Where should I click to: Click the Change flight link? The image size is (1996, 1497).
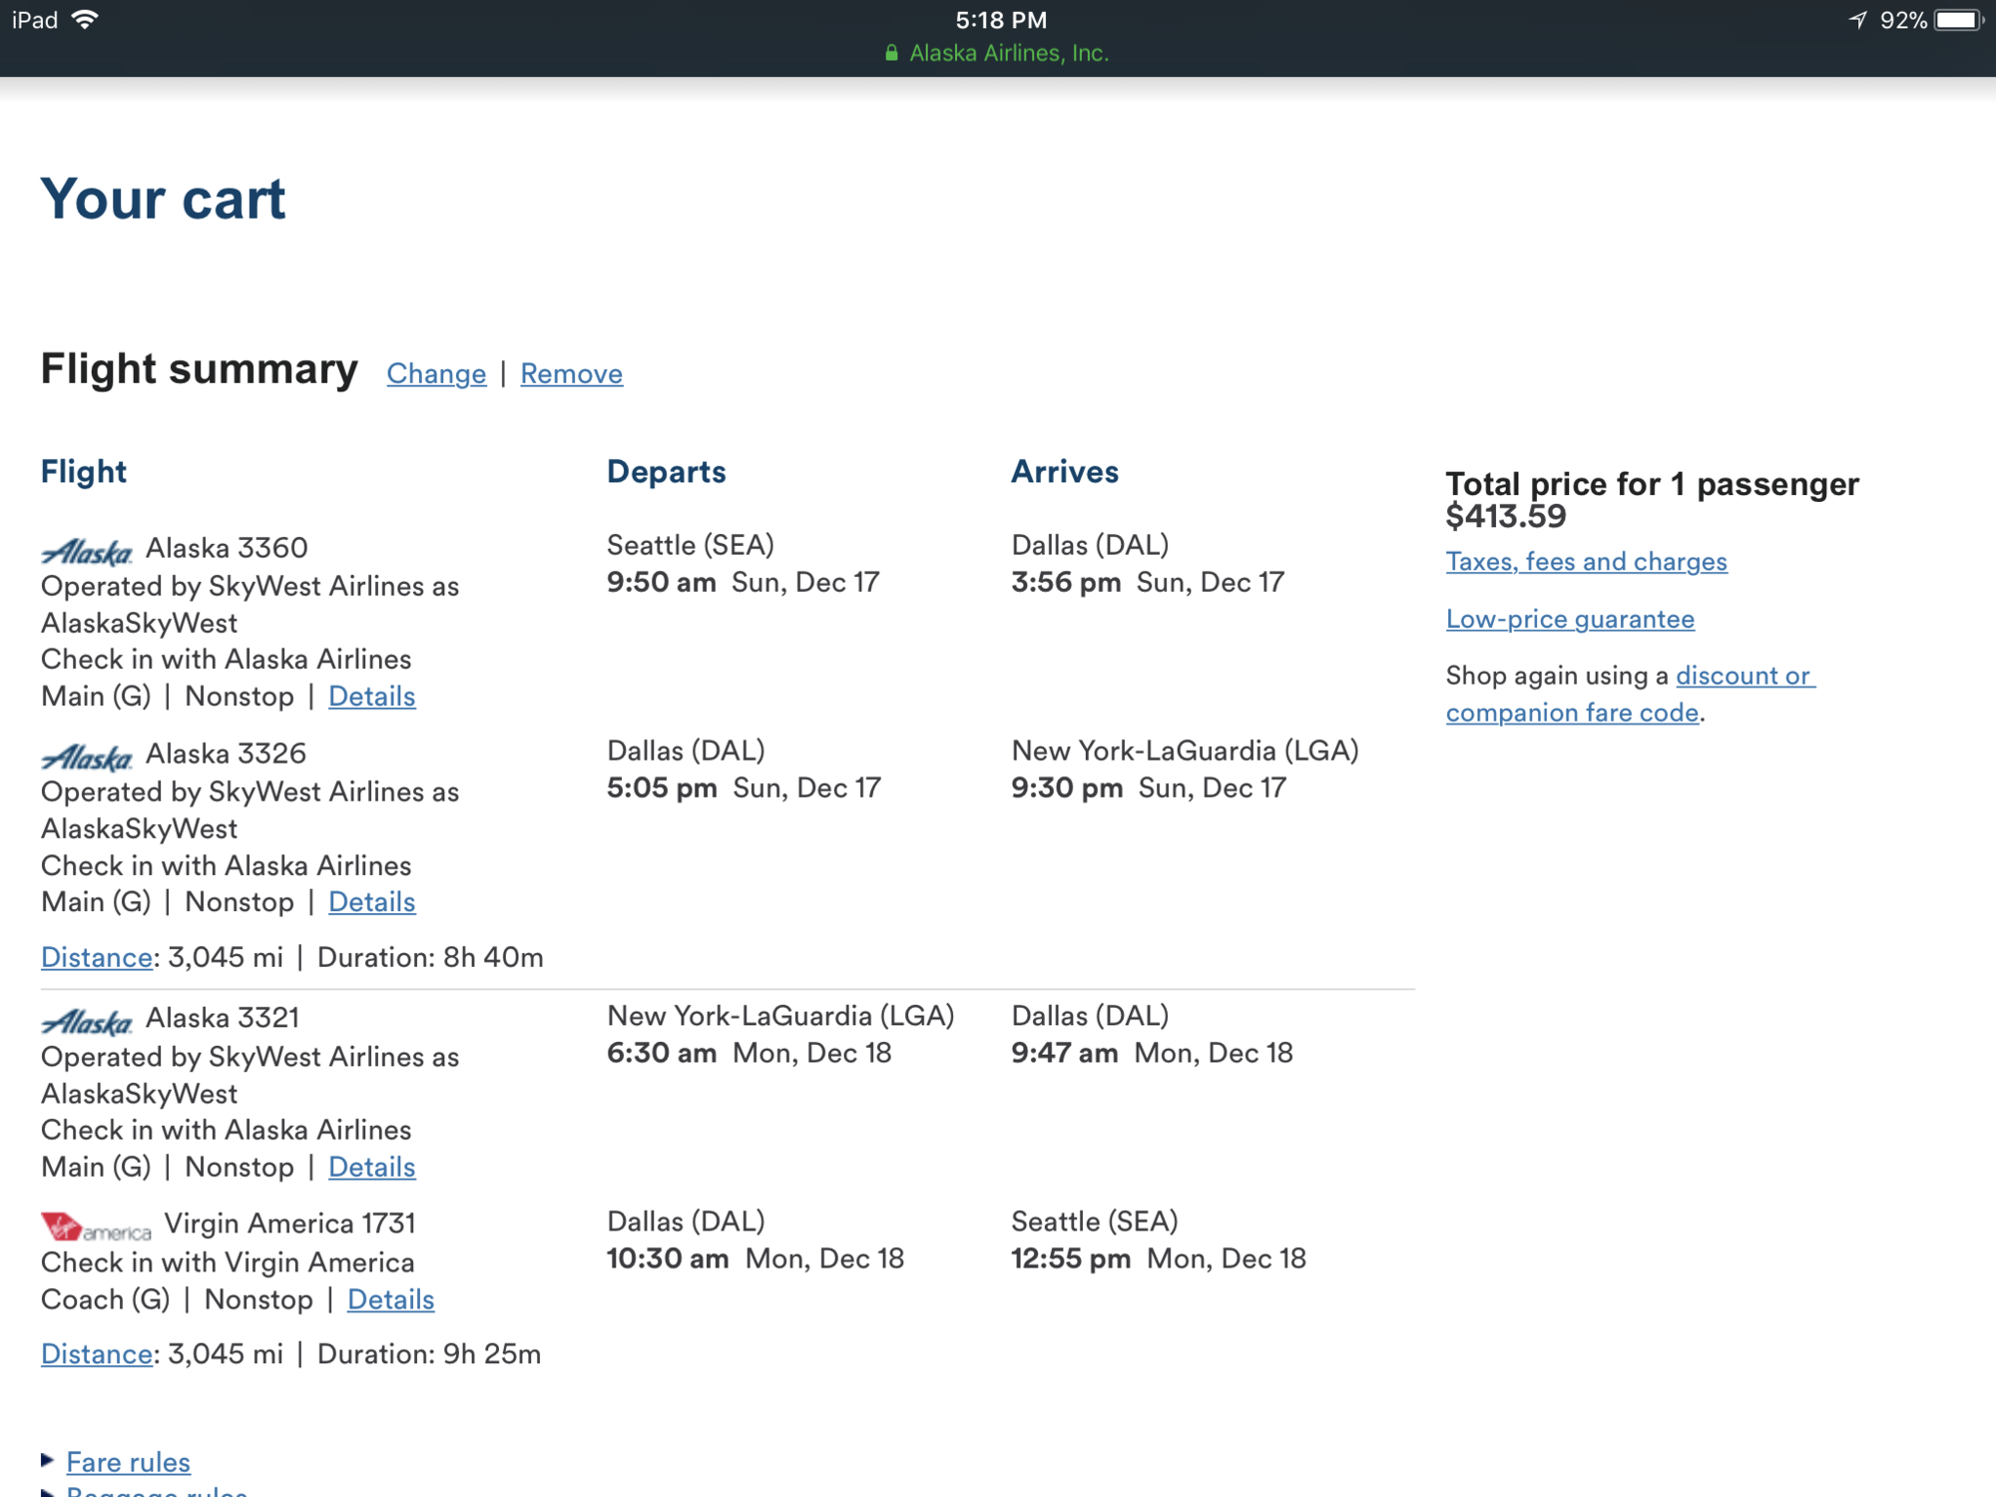click(x=436, y=373)
